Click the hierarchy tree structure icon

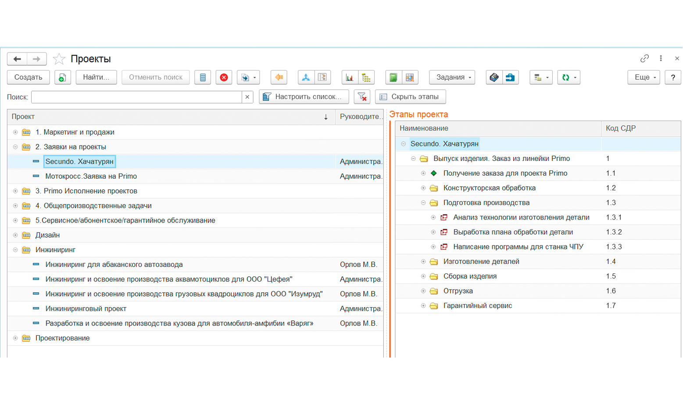(x=366, y=78)
